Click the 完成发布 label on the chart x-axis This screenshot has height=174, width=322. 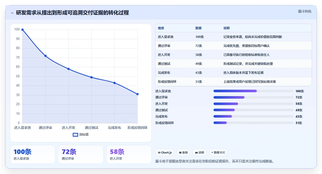(x=114, y=128)
